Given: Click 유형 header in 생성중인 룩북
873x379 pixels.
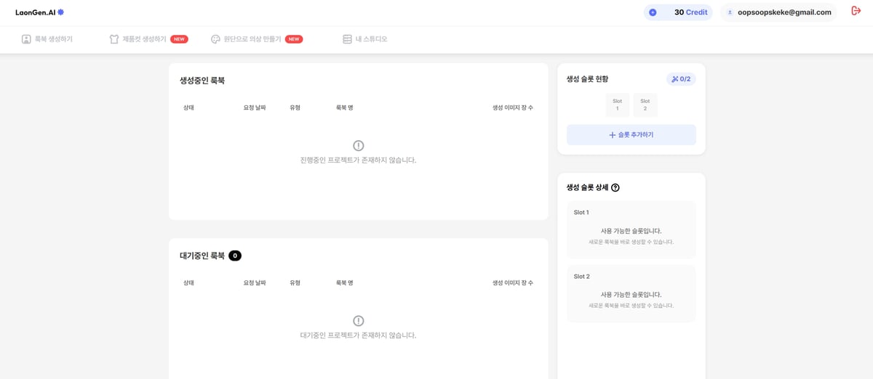Looking at the screenshot, I should [x=295, y=107].
